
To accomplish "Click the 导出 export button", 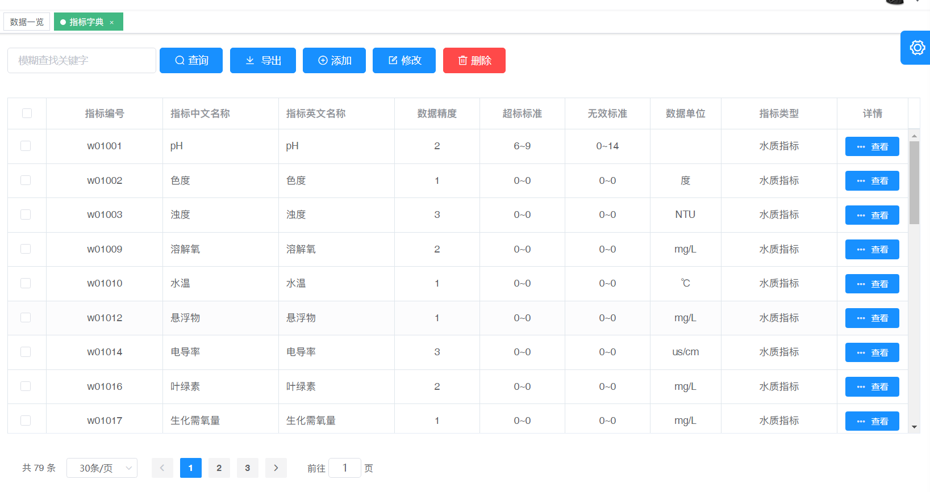I will pos(263,60).
